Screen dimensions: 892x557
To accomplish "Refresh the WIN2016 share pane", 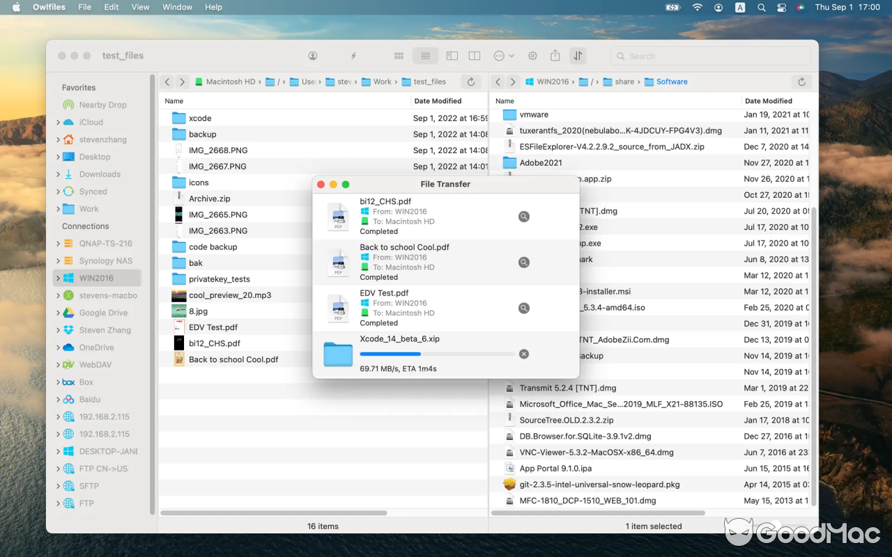I will [801, 81].
